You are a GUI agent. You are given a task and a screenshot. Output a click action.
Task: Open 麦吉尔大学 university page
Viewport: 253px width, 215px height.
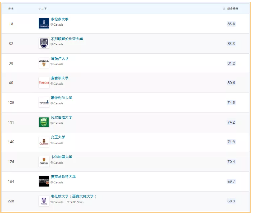pyautogui.click(x=59, y=78)
